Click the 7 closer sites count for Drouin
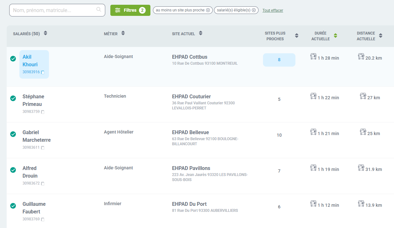Viewport: 394px width, 228px height. tap(279, 171)
